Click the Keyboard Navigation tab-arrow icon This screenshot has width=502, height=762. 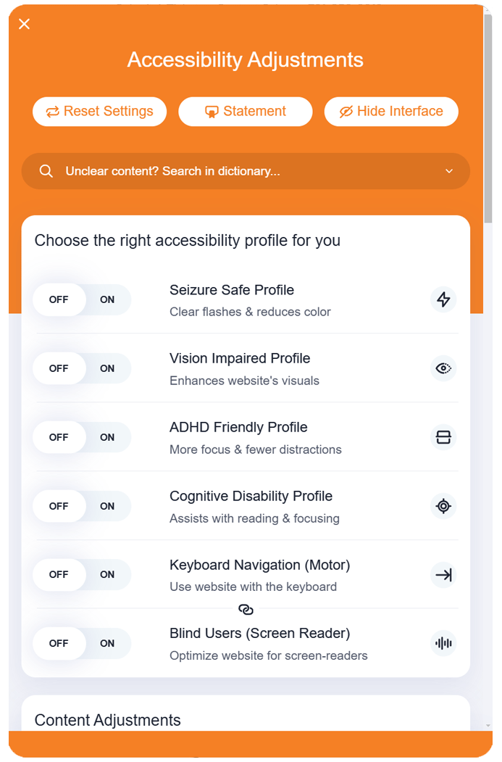coord(443,575)
